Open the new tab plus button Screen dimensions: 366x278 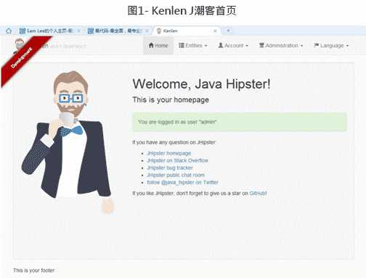pos(228,31)
